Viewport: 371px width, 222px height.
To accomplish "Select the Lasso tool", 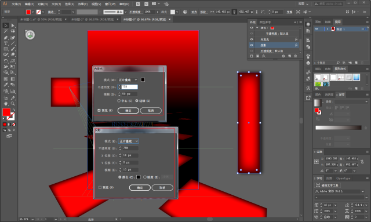I will pos(13,31).
